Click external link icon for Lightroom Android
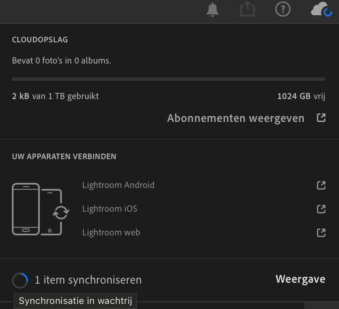Viewport: 339px width, 309px height. [x=321, y=185]
